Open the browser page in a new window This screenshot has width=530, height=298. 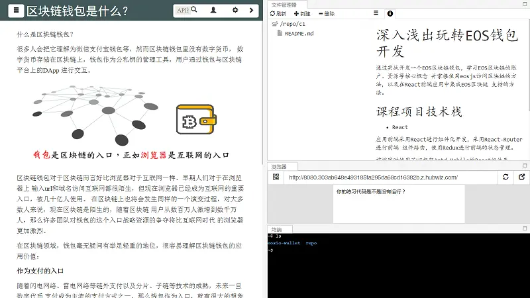point(521,177)
